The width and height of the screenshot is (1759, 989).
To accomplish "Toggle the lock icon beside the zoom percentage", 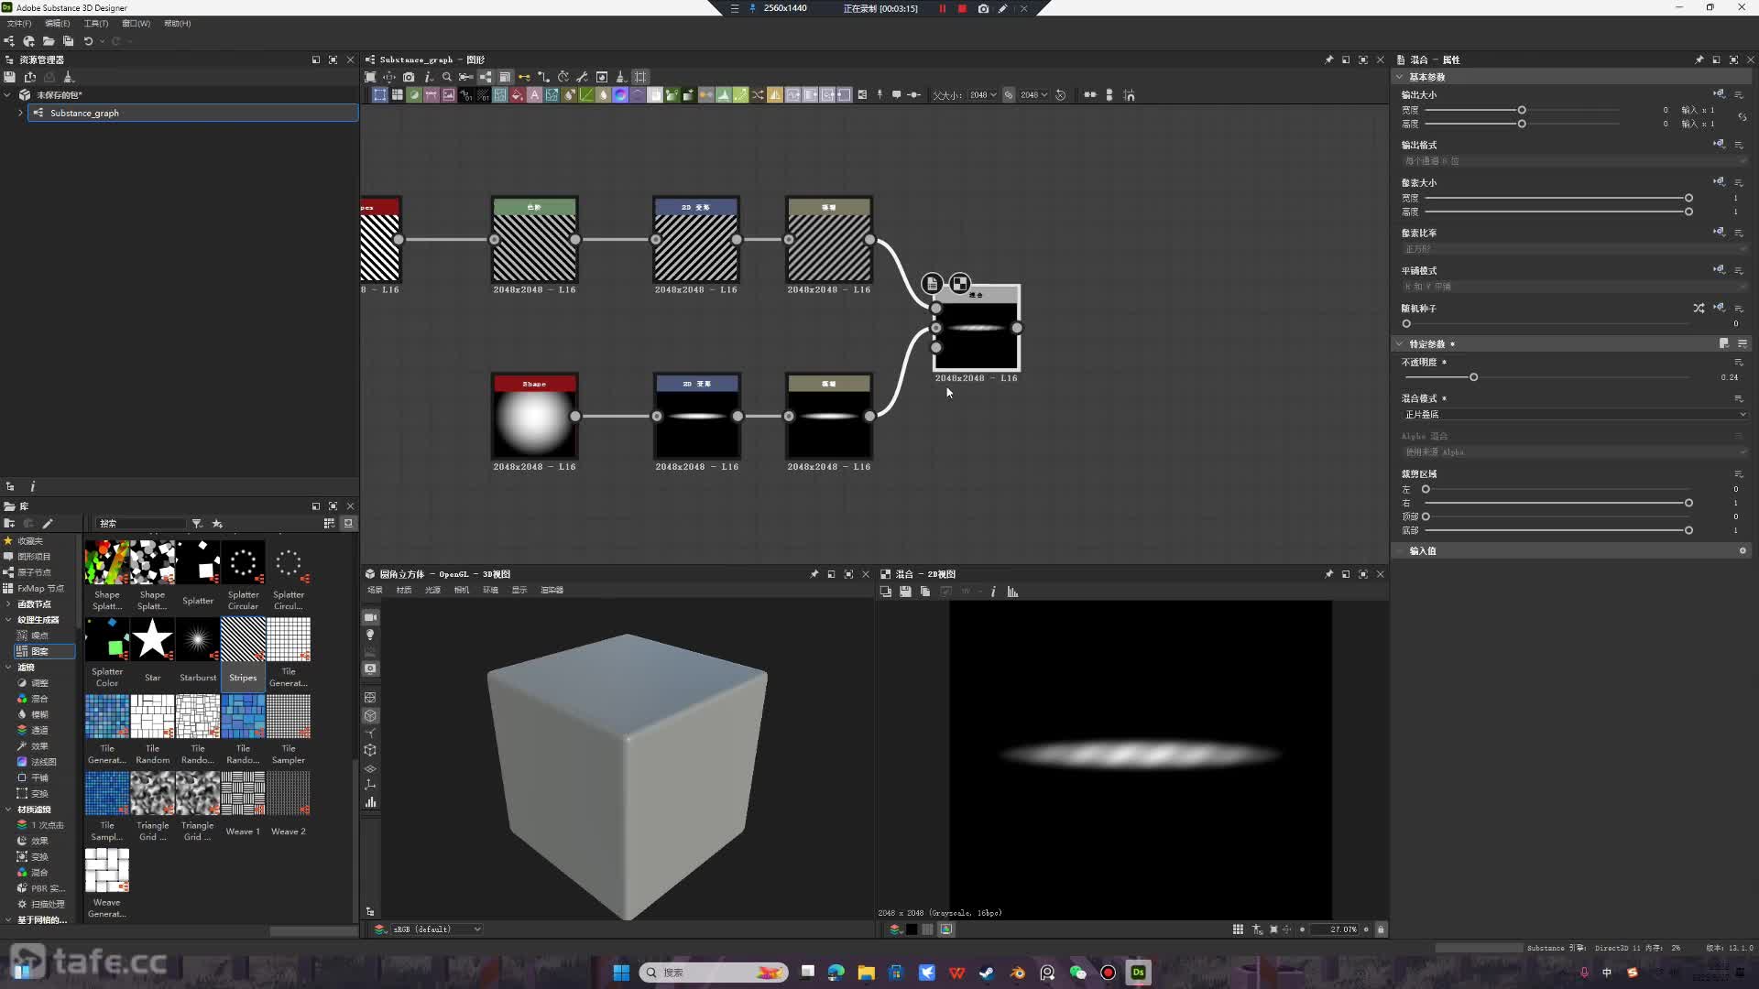I will (1381, 929).
